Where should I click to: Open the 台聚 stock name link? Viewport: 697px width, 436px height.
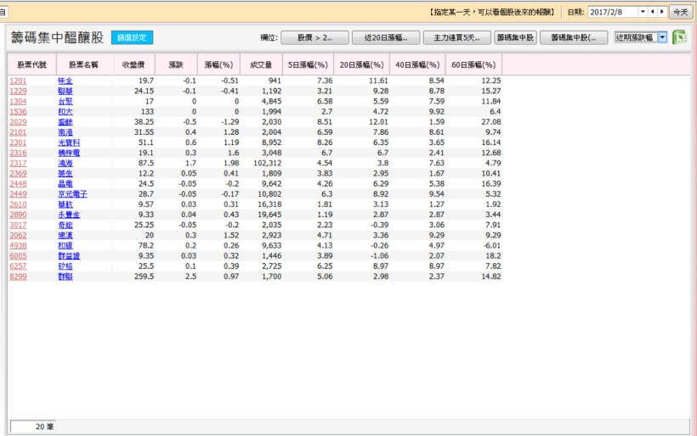pyautogui.click(x=65, y=101)
